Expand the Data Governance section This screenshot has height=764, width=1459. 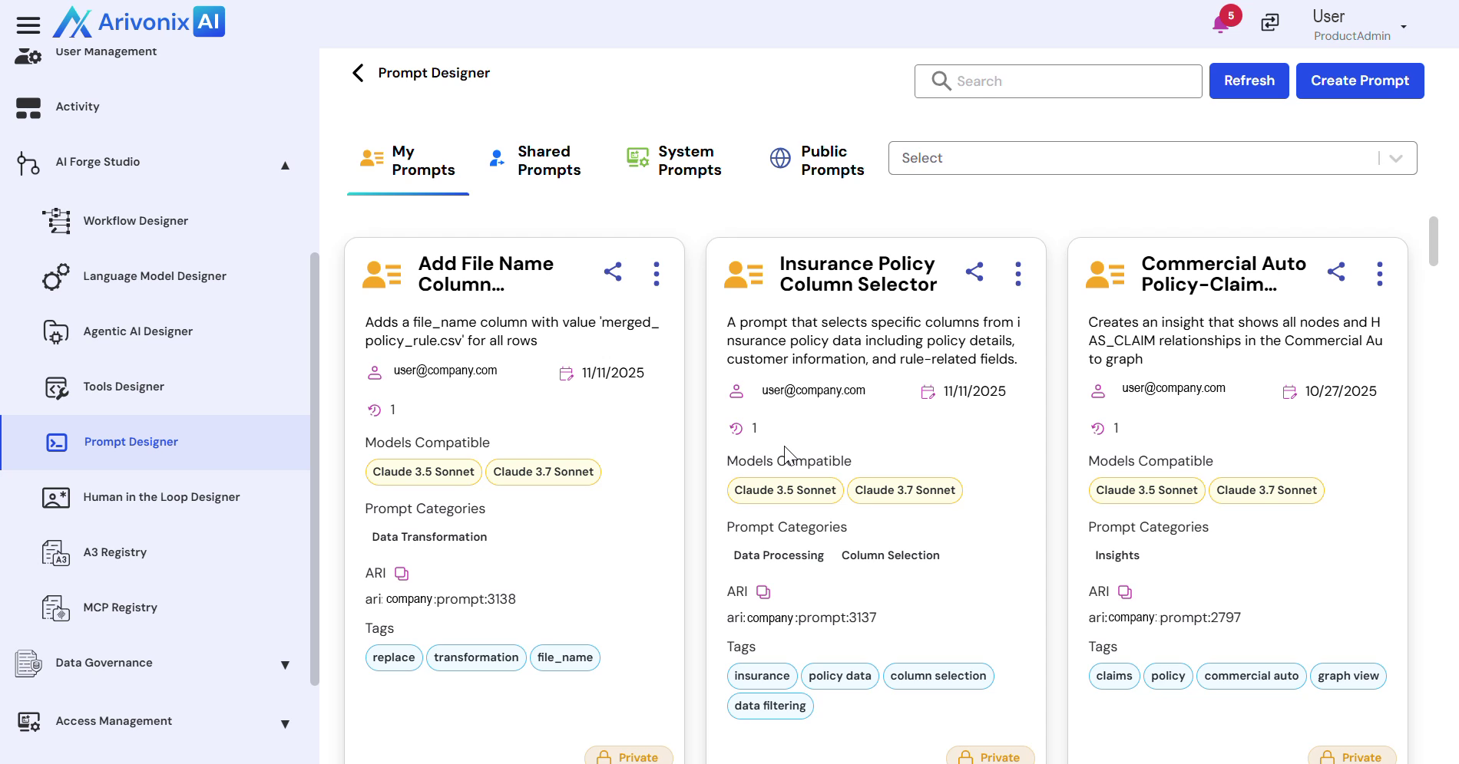(x=285, y=665)
